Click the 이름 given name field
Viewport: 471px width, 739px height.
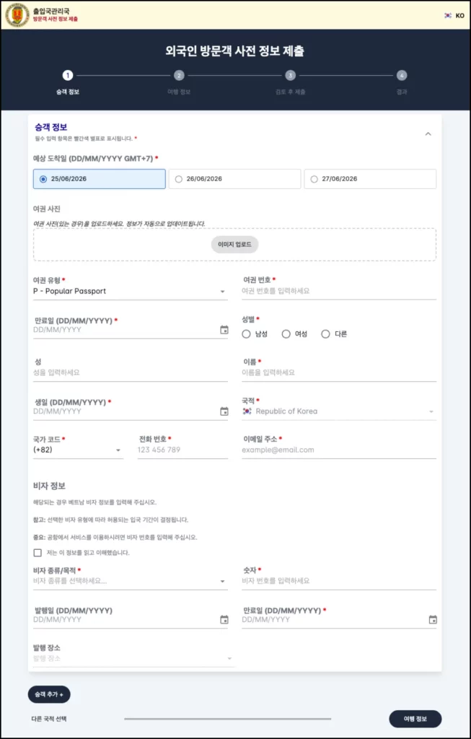(339, 372)
